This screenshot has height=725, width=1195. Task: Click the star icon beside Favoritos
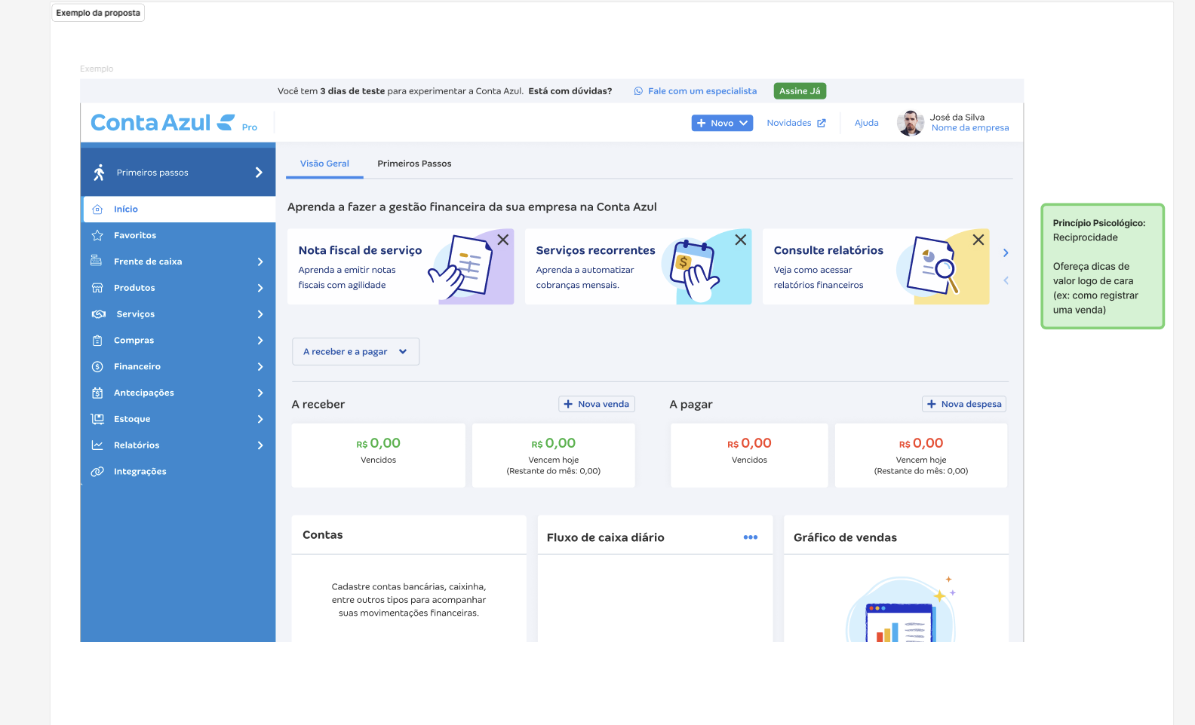coord(97,235)
